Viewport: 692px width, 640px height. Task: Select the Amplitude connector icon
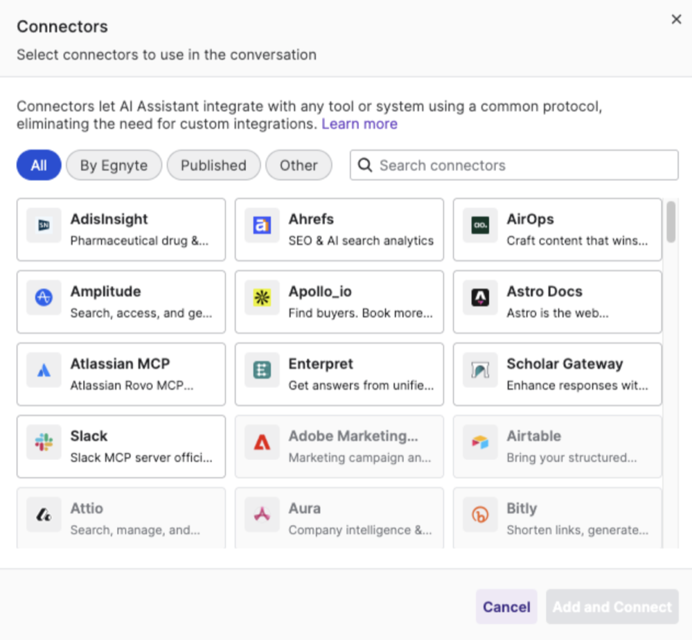[x=44, y=298]
